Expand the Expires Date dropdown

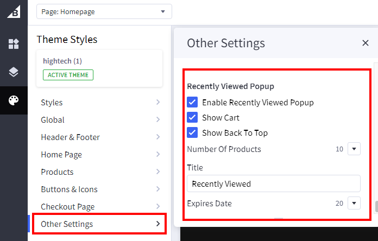354,204
